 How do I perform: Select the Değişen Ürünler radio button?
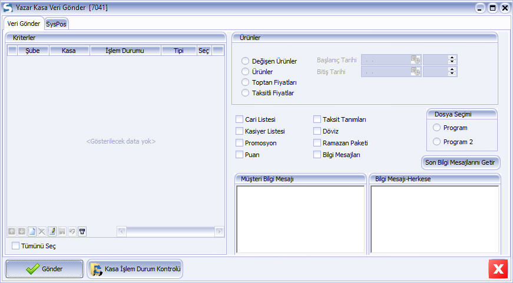246,61
